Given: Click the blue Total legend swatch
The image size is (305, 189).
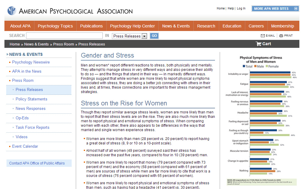Looking at the screenshot, I should pyautogui.click(x=244, y=66).
